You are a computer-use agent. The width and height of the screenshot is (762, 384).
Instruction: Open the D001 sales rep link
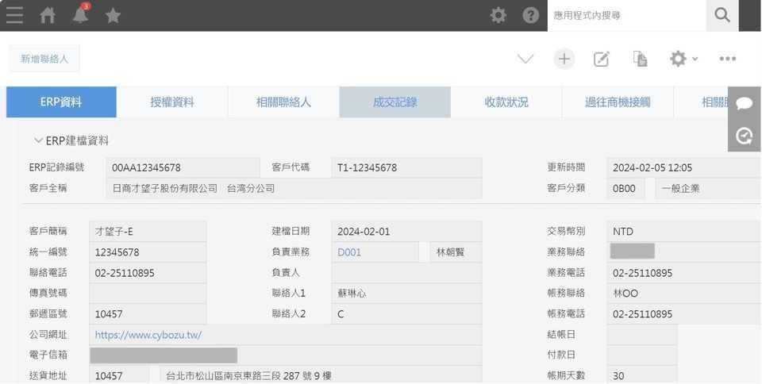349,252
